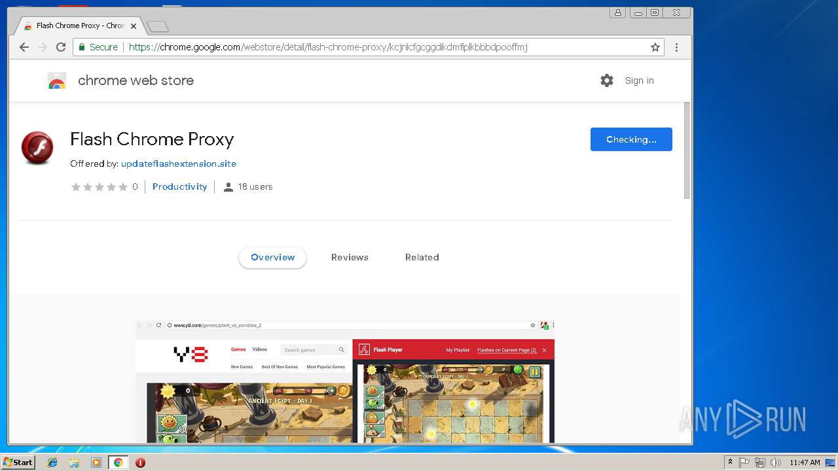838x471 pixels.
Task: Switch to the Related tab
Action: coord(422,257)
